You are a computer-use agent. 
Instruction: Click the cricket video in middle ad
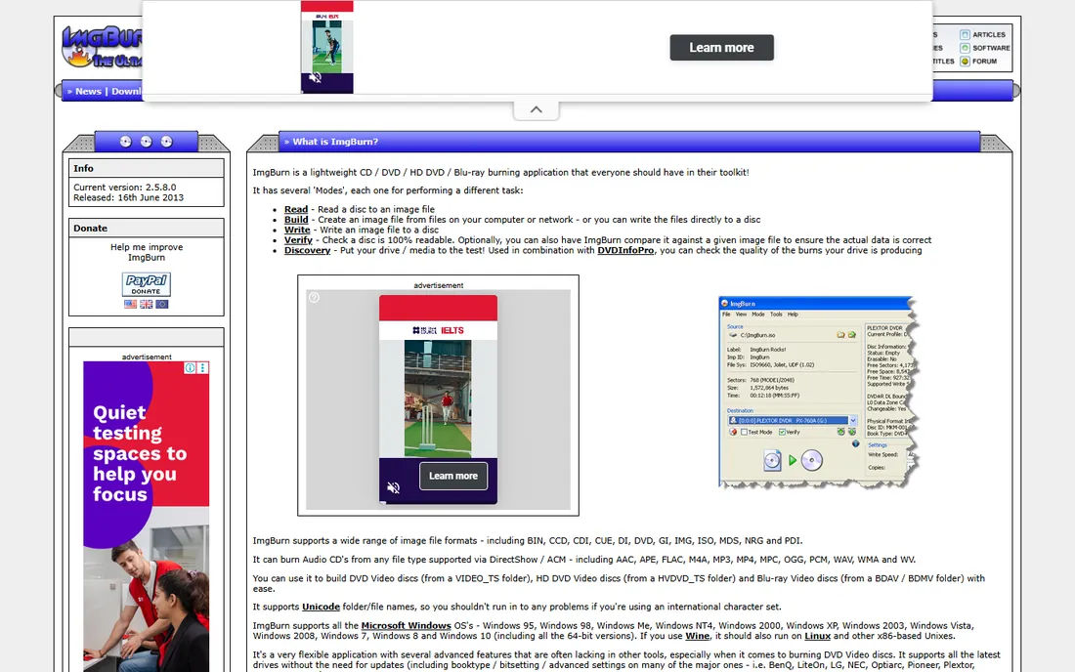(x=438, y=399)
